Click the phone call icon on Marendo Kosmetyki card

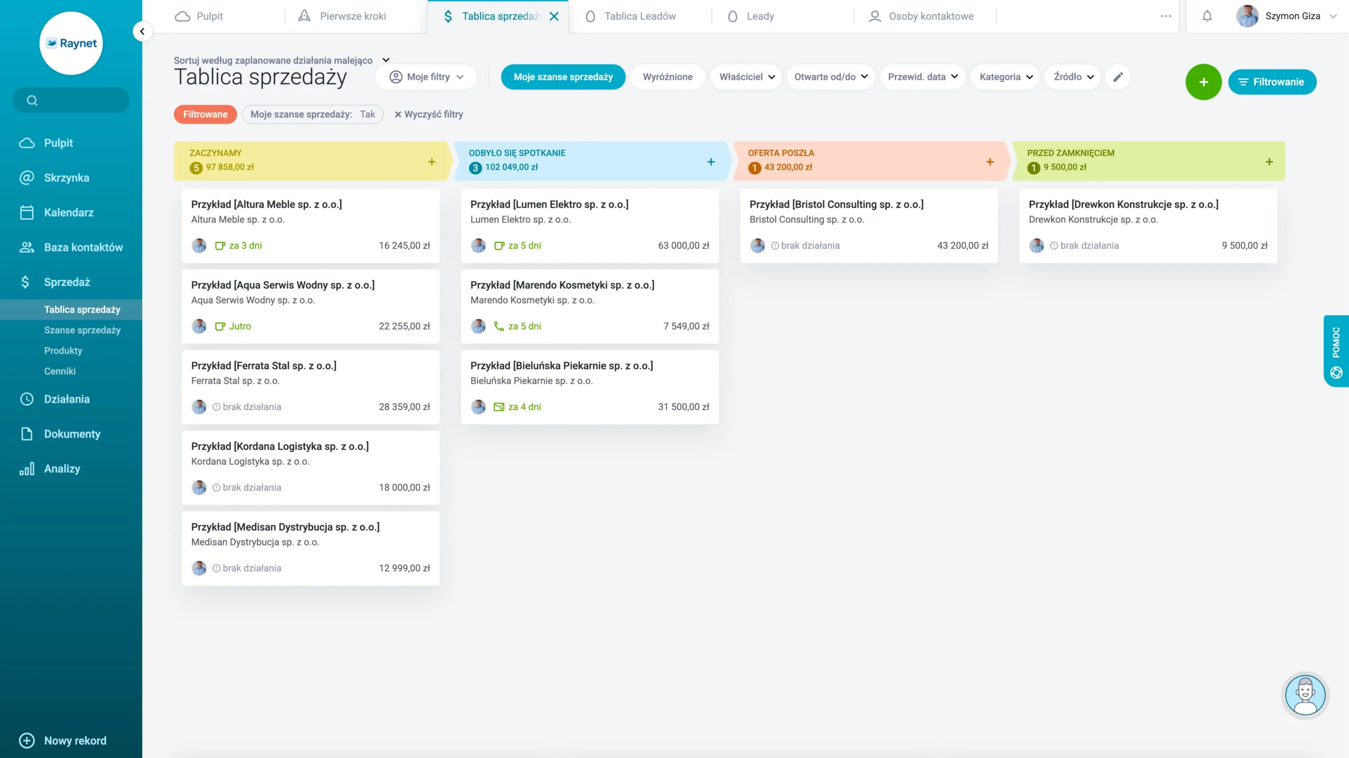[x=498, y=326]
